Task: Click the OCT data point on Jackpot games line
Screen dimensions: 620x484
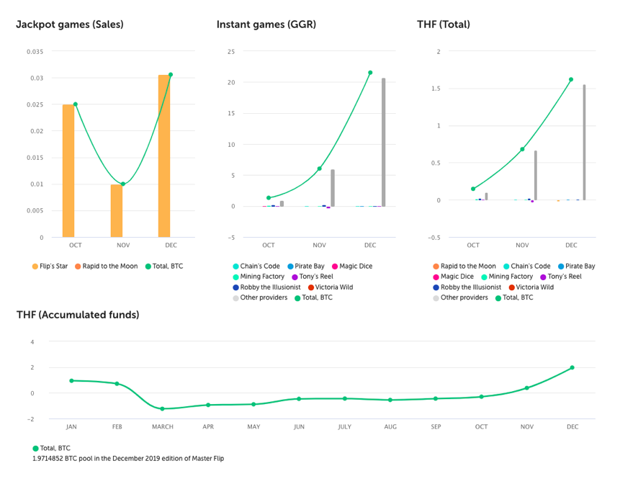Action: 76,104
